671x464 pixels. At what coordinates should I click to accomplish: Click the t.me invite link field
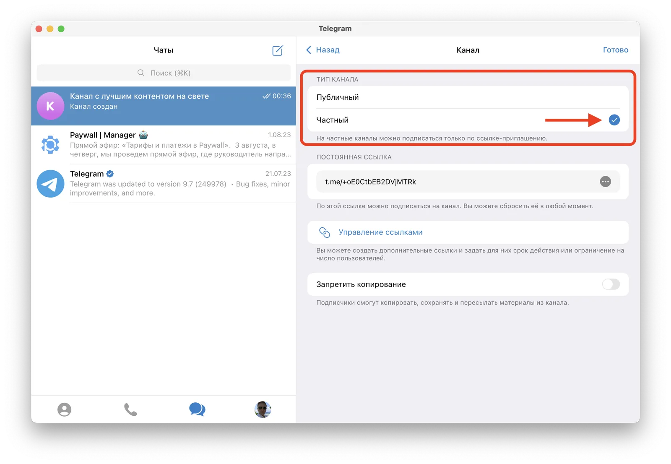(468, 182)
